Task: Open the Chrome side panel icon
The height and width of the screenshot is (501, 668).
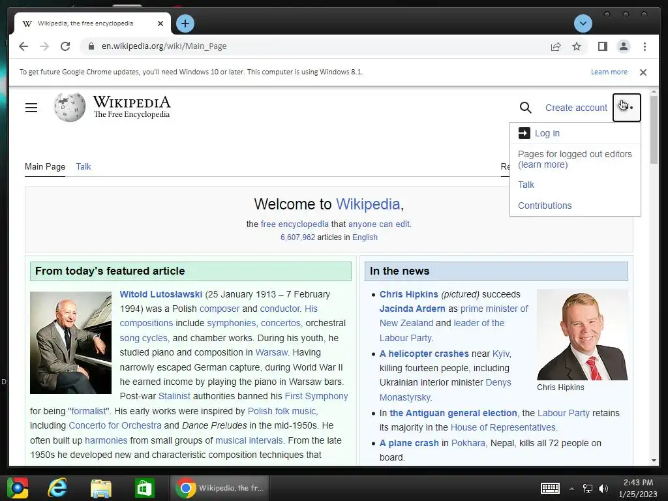Action: click(x=602, y=46)
